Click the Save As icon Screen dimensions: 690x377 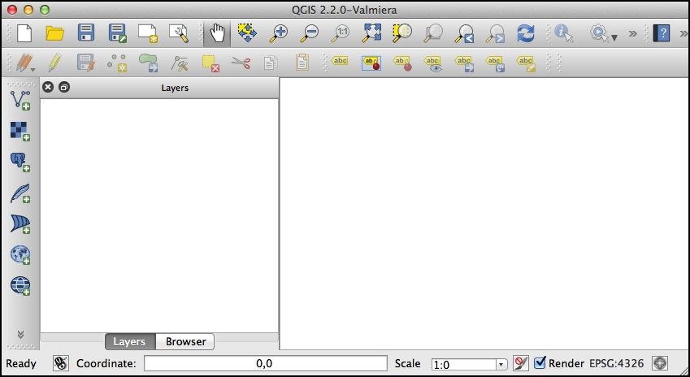point(118,33)
